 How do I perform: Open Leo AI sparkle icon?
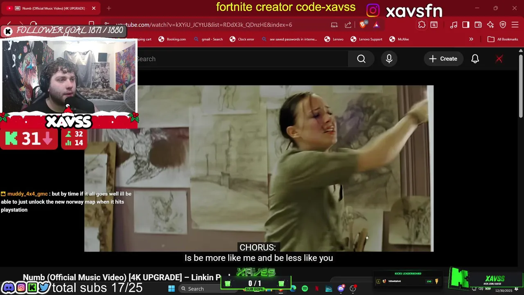(x=490, y=25)
